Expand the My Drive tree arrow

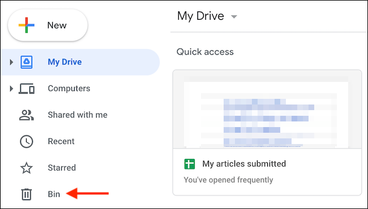coord(11,62)
